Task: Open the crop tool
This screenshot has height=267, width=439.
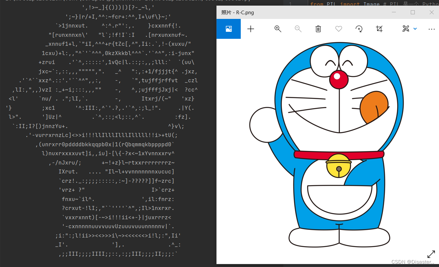Action: click(x=379, y=29)
